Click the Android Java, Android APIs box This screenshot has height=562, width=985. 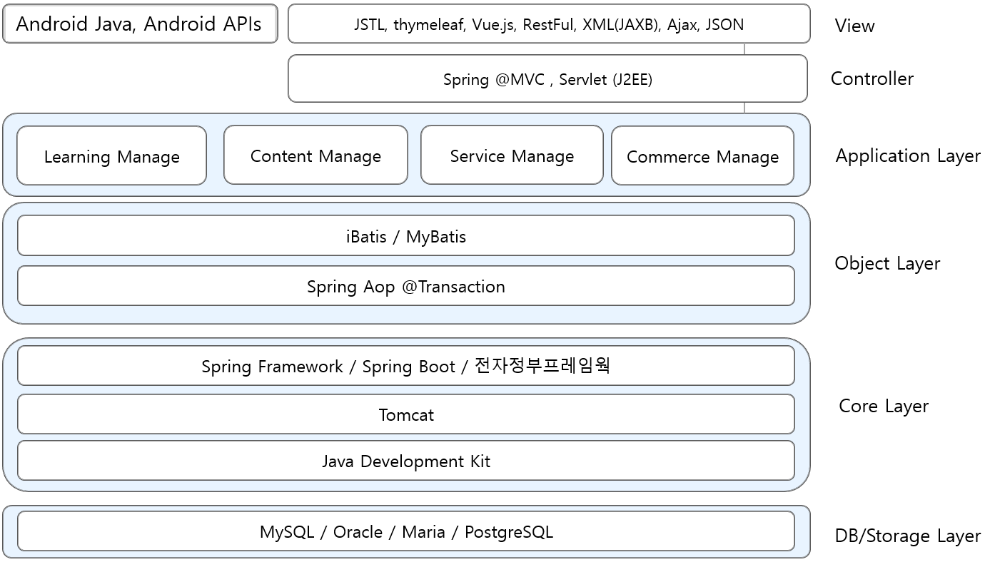(x=140, y=24)
